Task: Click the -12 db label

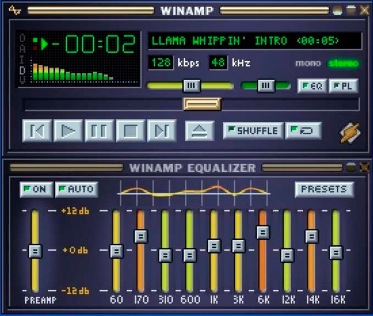Action: (75, 291)
